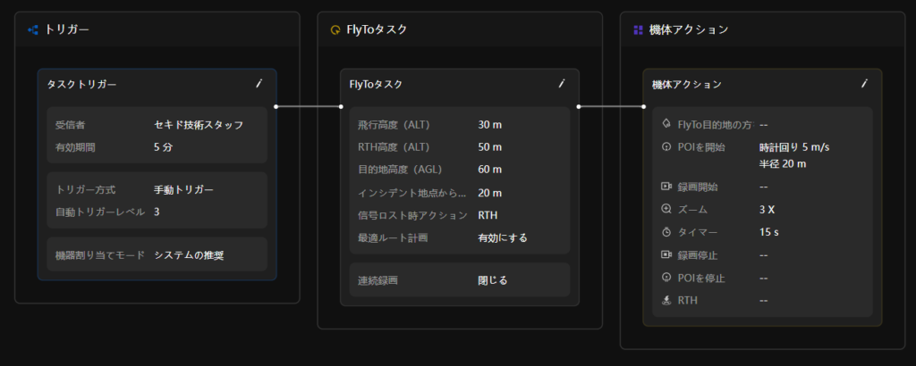Click the POIを開始 icon
The height and width of the screenshot is (366, 916).
[666, 146]
